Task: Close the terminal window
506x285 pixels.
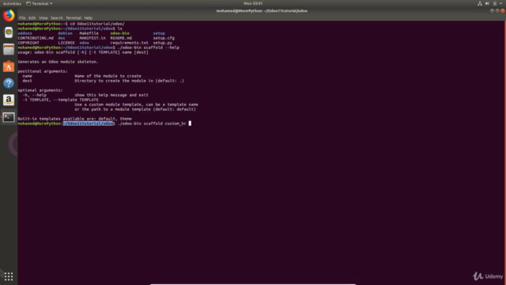Action: 503,10
